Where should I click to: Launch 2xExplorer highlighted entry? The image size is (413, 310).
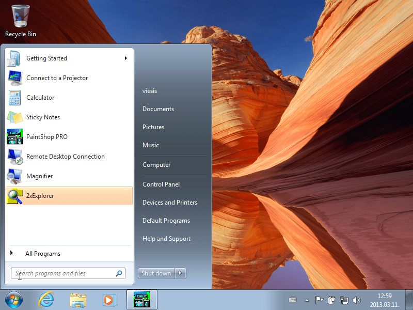point(69,196)
